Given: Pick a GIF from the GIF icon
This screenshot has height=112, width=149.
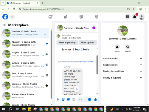Looking at the screenshot, I should [x=74, y=99].
